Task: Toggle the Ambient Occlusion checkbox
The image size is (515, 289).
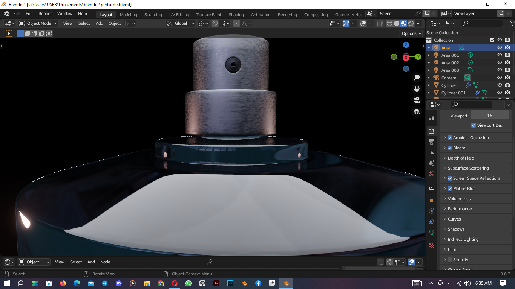Action: point(450,138)
